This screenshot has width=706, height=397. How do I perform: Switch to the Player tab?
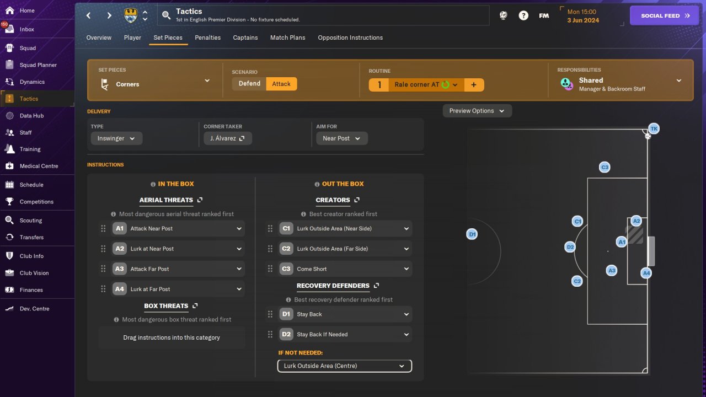(x=132, y=37)
